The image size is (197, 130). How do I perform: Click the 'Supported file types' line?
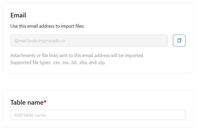pyautogui.click(x=58, y=62)
